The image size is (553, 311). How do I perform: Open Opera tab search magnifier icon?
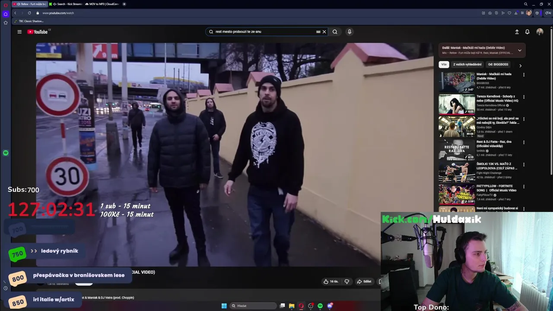[x=525, y=4]
